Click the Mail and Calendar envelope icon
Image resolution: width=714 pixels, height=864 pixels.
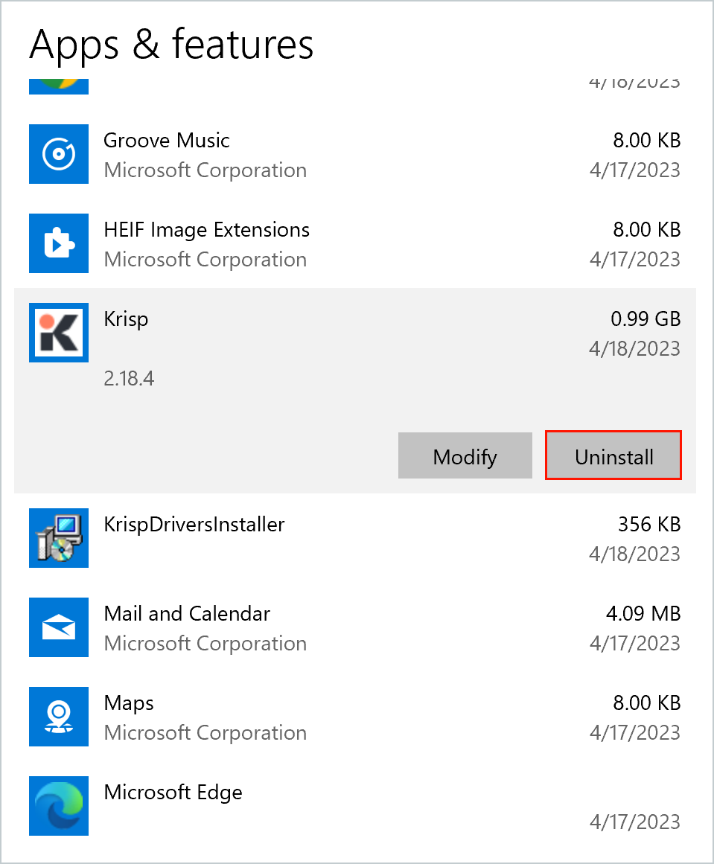pos(58,627)
